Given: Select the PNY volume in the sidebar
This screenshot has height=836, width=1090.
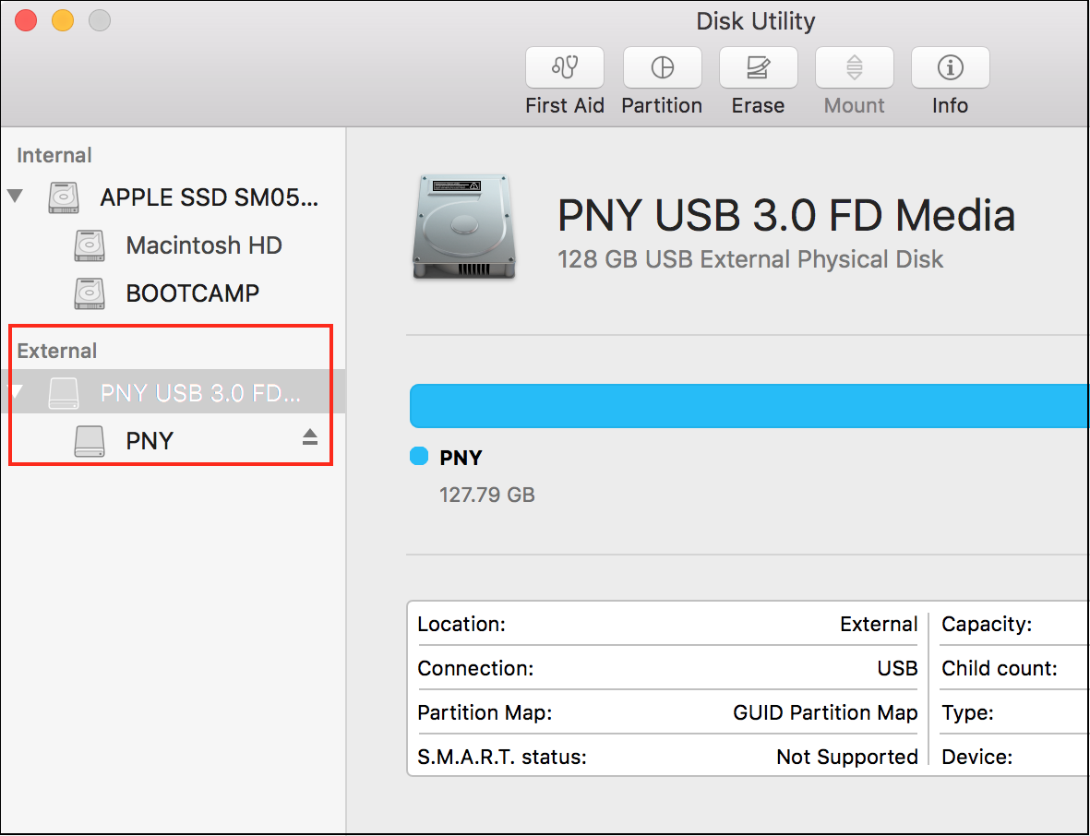Looking at the screenshot, I should pos(150,440).
